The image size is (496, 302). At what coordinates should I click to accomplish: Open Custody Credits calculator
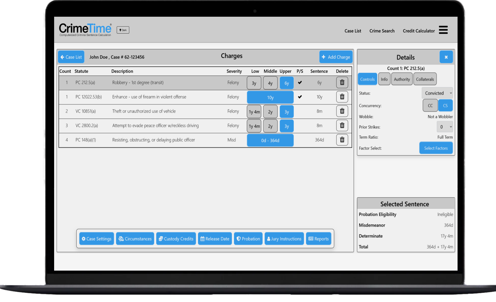click(x=176, y=239)
